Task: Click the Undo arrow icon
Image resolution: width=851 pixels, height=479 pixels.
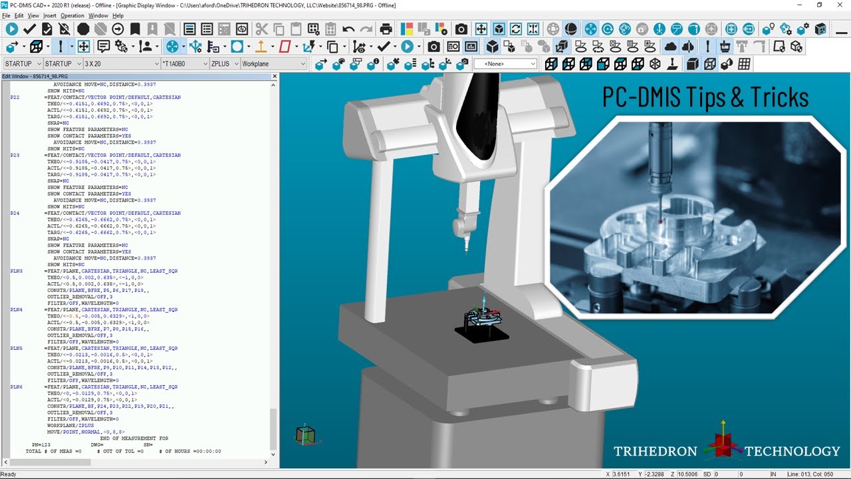Action: pyautogui.click(x=348, y=29)
